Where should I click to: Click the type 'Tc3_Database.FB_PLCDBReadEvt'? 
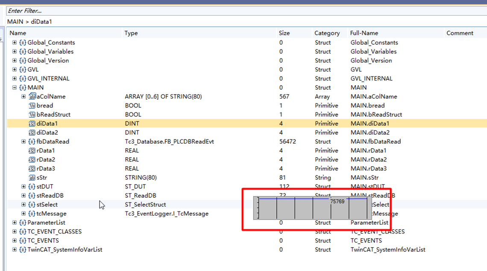coord(169,141)
